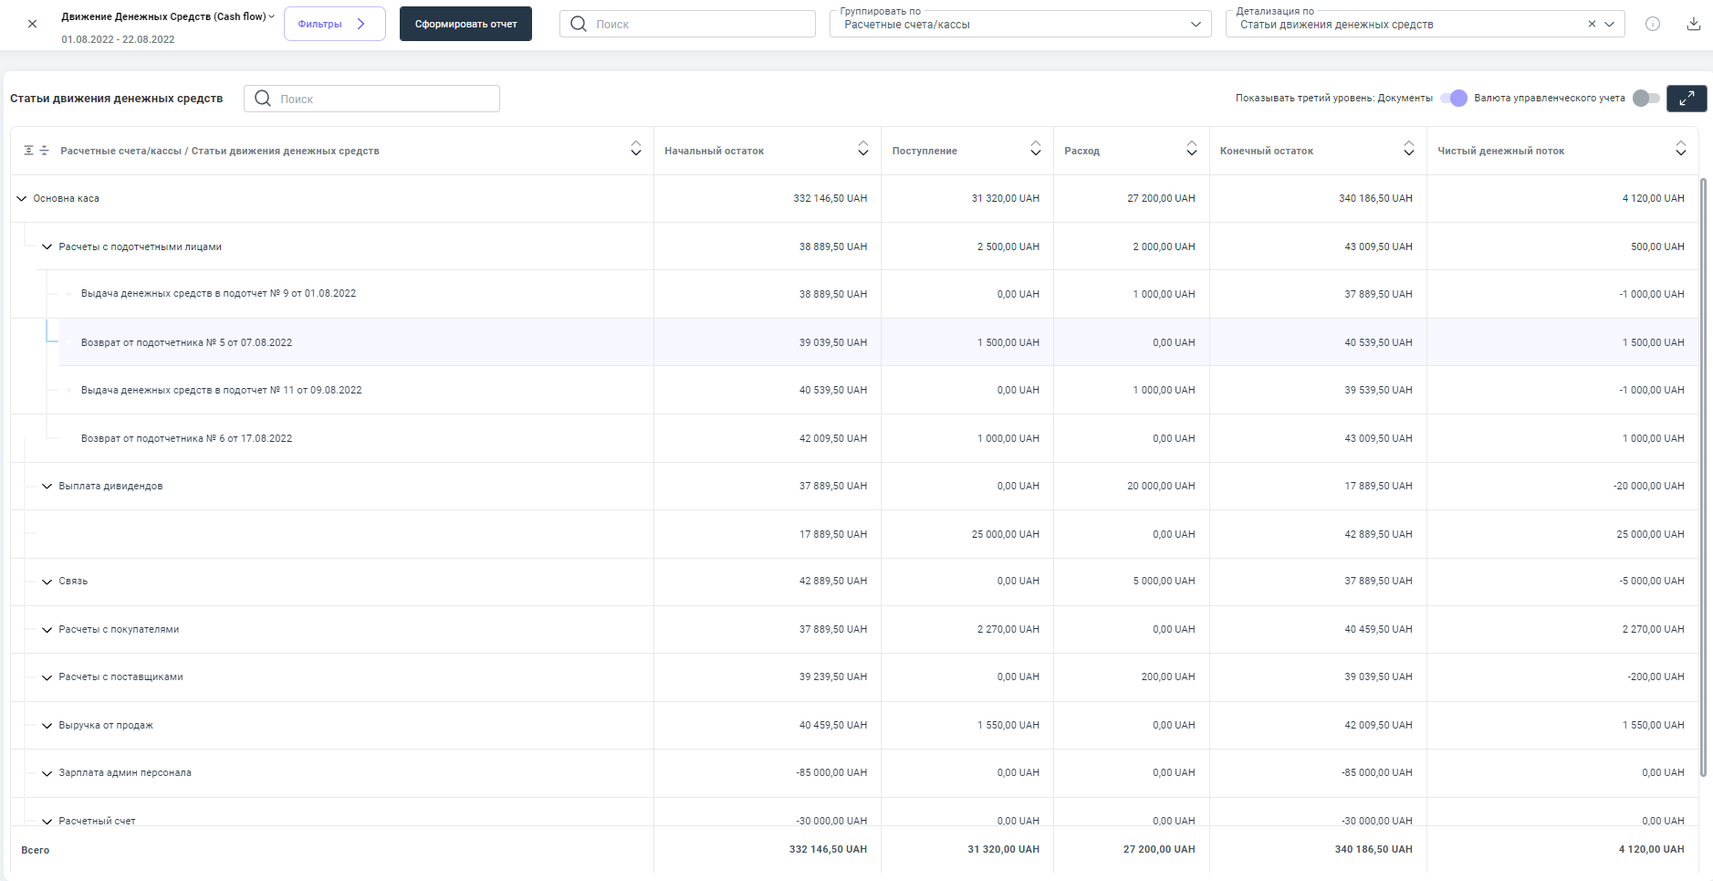The image size is (1713, 881).
Task: Click expand all rows icon in table header
Action: [x=28, y=151]
